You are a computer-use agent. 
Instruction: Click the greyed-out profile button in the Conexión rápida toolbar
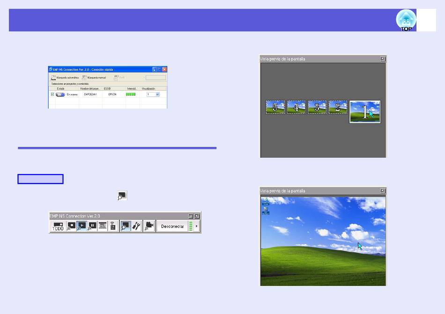(119, 78)
